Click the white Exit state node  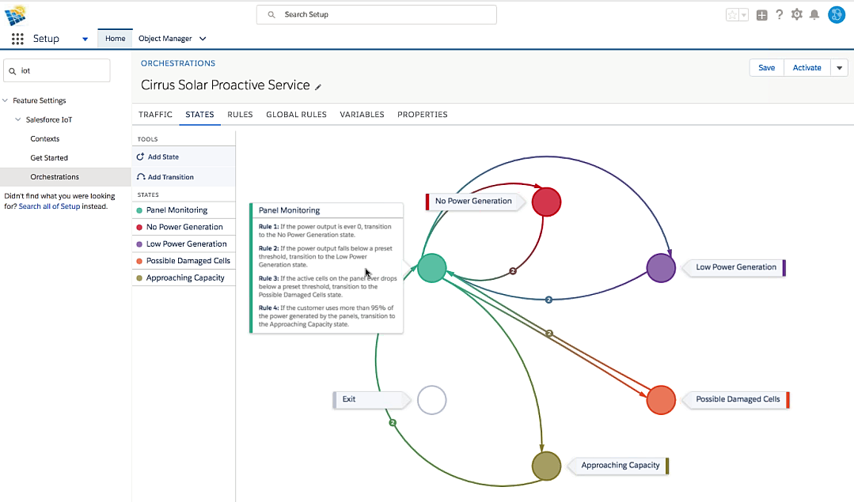pos(432,400)
